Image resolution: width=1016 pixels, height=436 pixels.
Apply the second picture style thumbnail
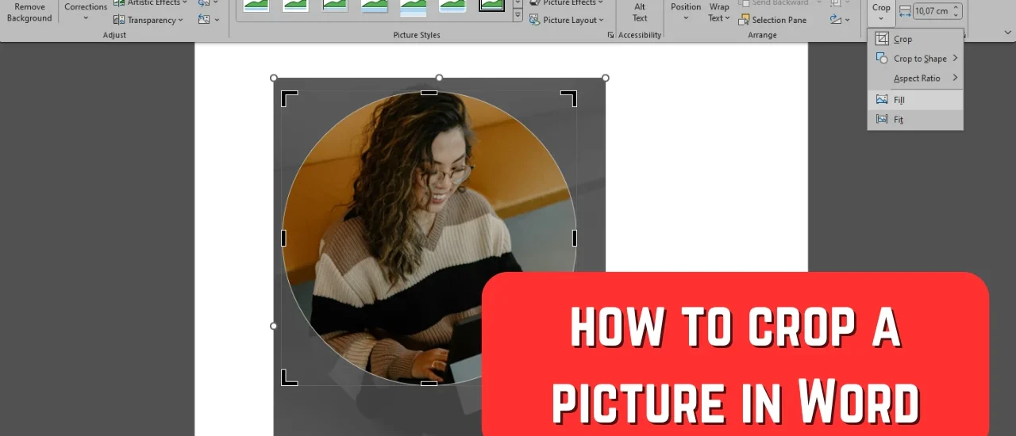[x=295, y=5]
